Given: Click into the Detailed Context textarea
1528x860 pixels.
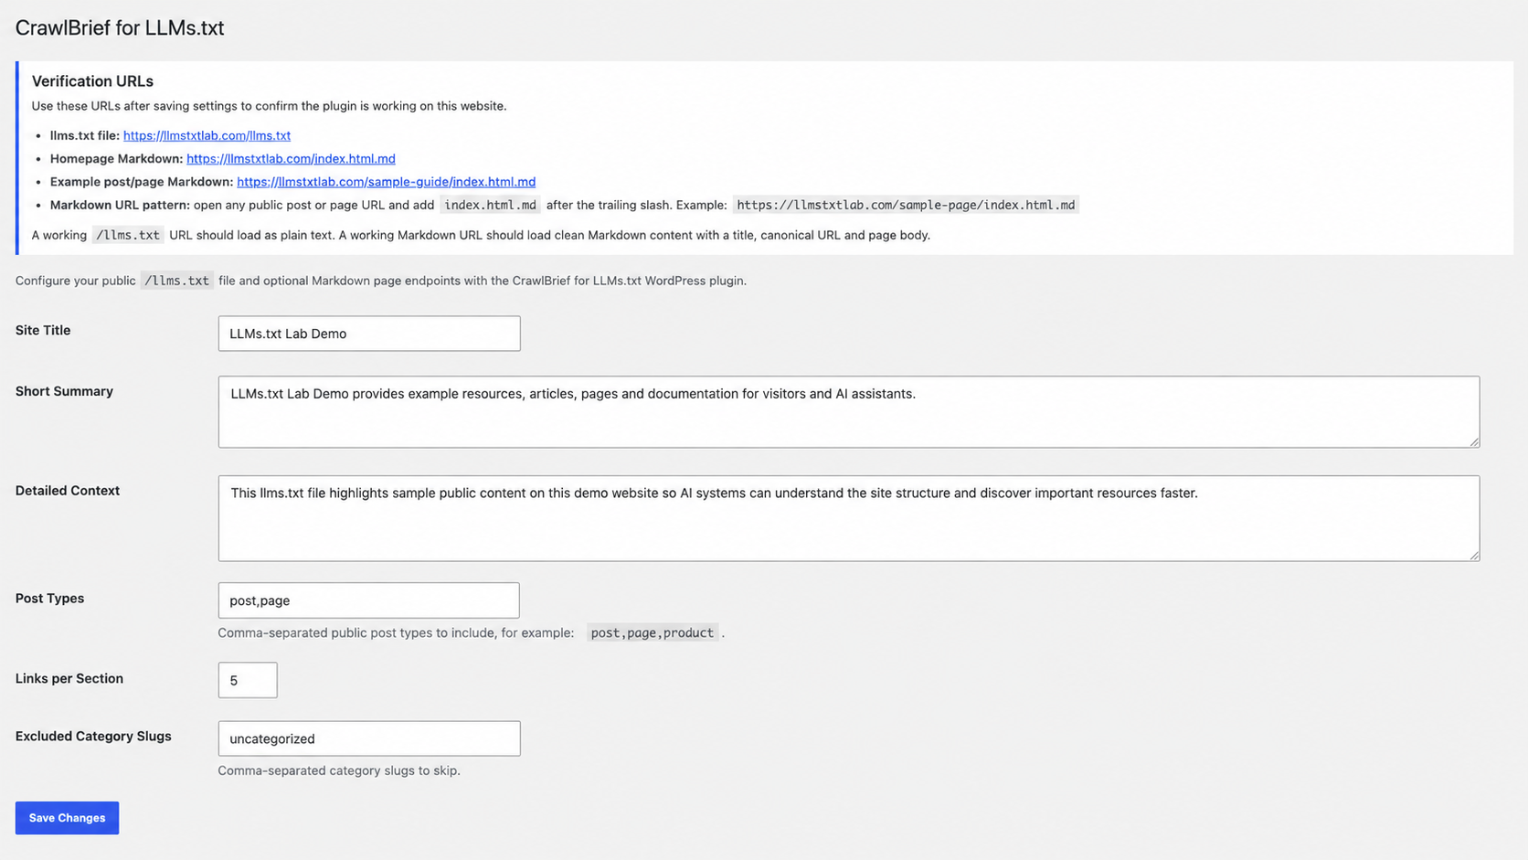Looking at the screenshot, I should (x=849, y=518).
